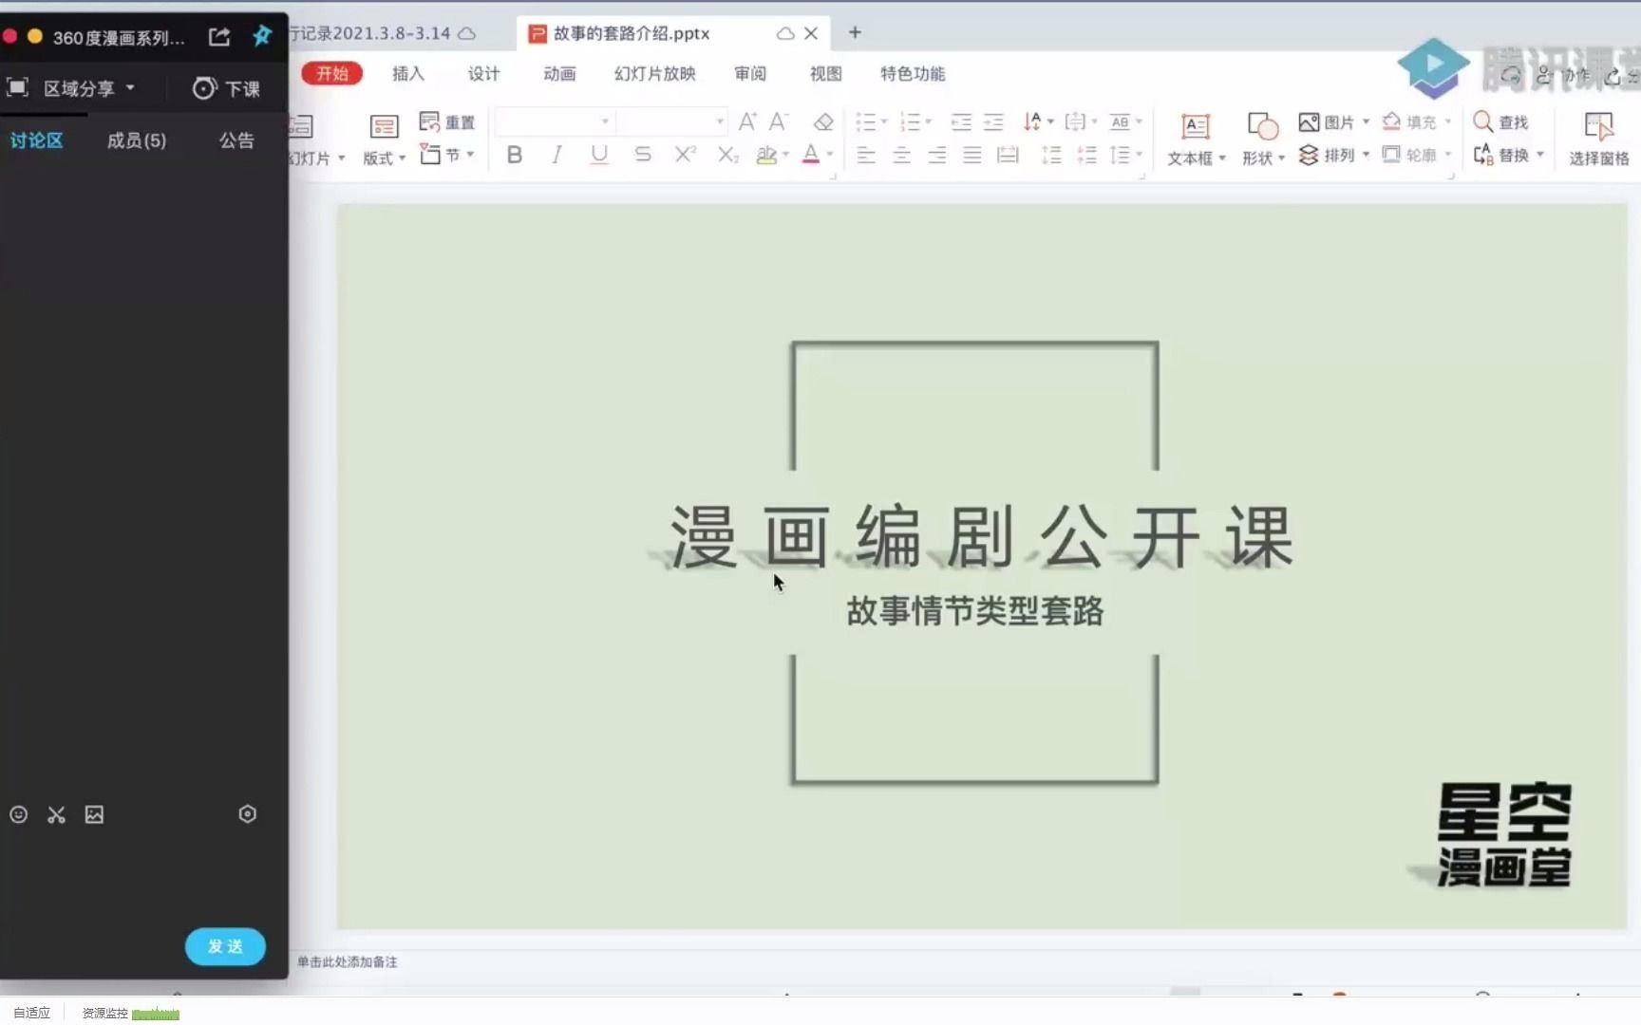Viewport: 1641px width, 1025px height.
Task: Align text left
Action: click(x=866, y=155)
